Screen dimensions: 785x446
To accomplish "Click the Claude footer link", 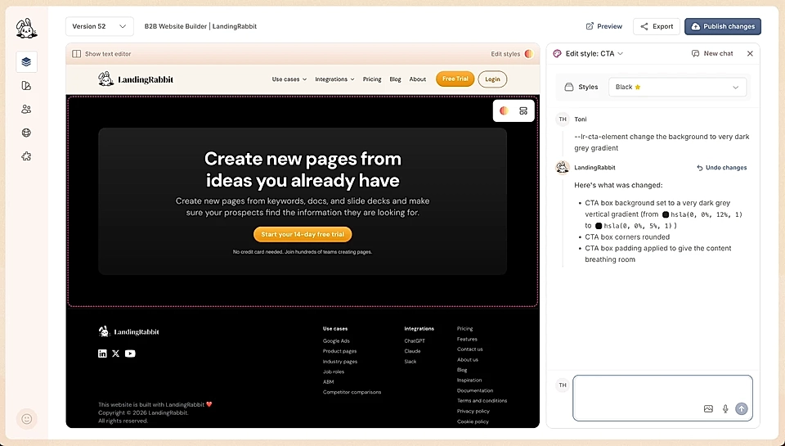I will tap(412, 351).
